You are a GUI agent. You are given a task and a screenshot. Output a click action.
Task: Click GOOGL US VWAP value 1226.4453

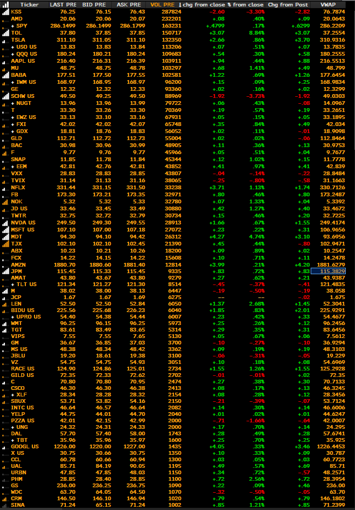tap(331, 447)
